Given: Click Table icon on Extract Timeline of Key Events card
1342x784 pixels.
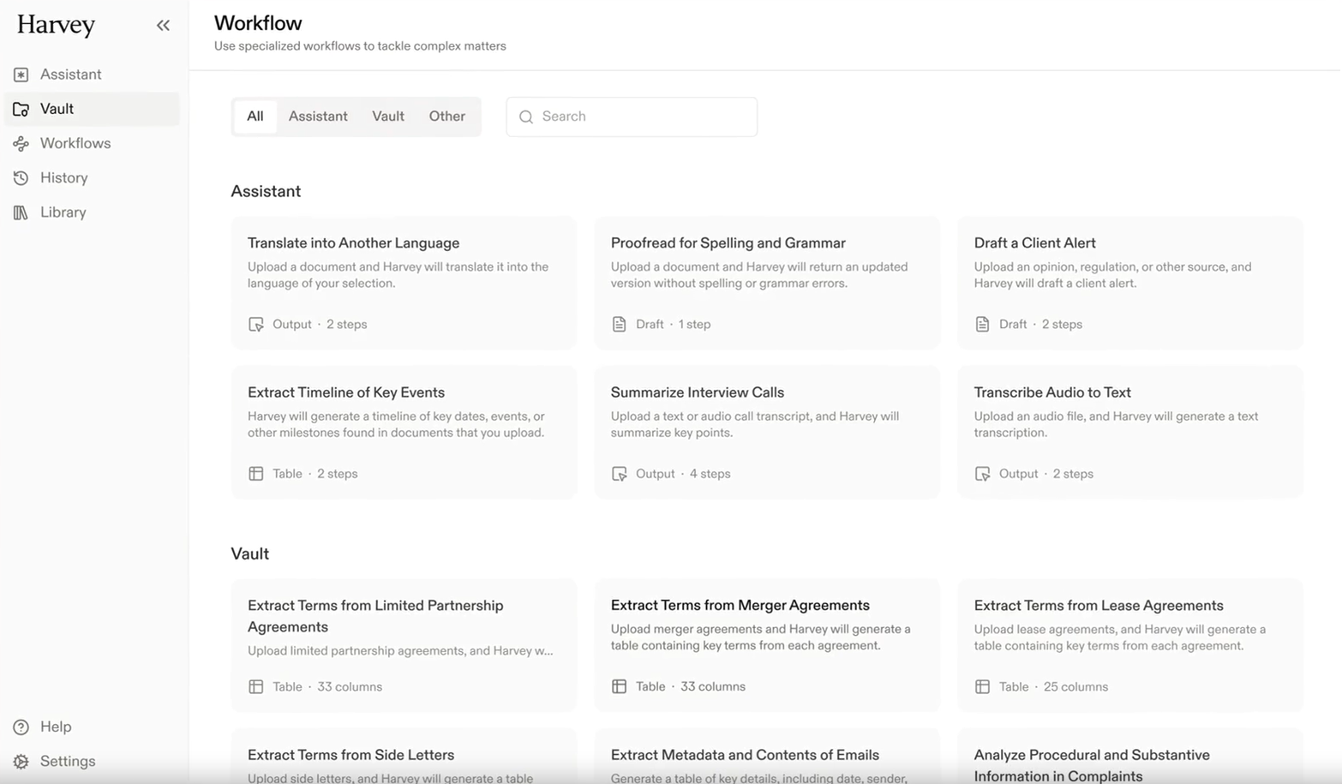Looking at the screenshot, I should pos(255,474).
